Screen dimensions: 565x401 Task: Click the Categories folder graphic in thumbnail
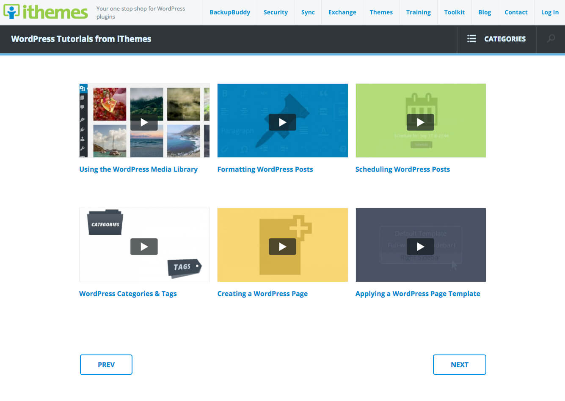(105, 222)
